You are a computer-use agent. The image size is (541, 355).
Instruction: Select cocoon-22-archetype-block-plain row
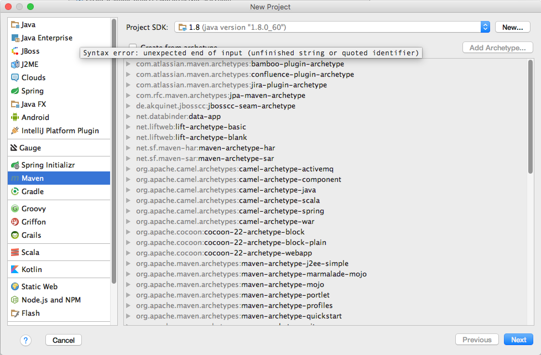(325, 243)
